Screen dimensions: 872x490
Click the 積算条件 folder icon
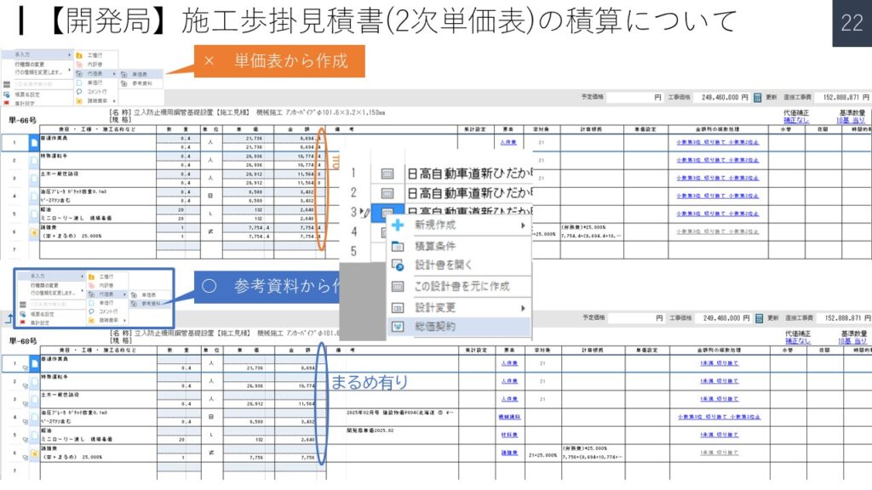pos(397,246)
